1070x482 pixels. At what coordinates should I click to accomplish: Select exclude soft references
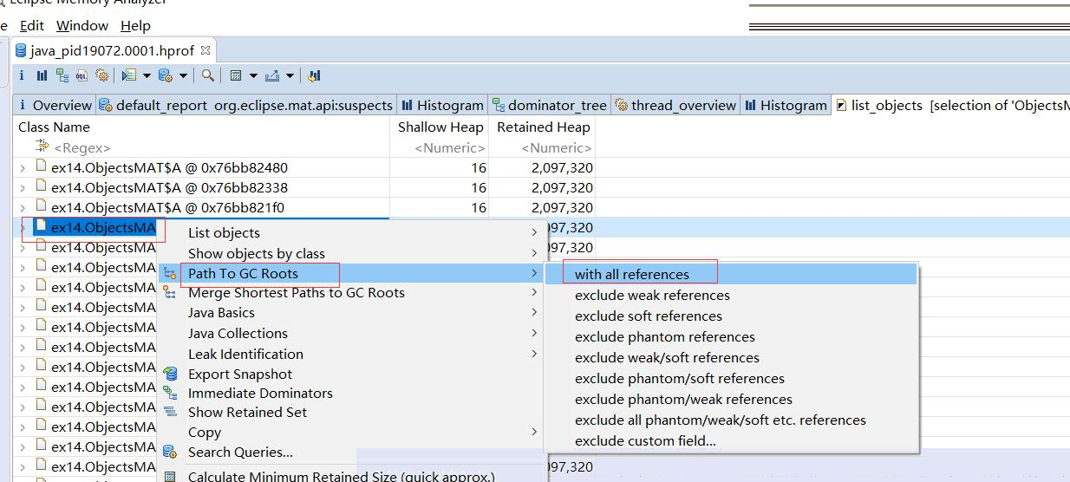[731, 316]
